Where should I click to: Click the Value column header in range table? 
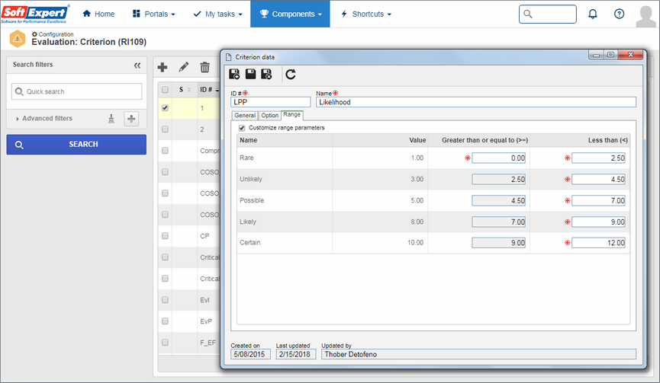[x=380, y=140]
